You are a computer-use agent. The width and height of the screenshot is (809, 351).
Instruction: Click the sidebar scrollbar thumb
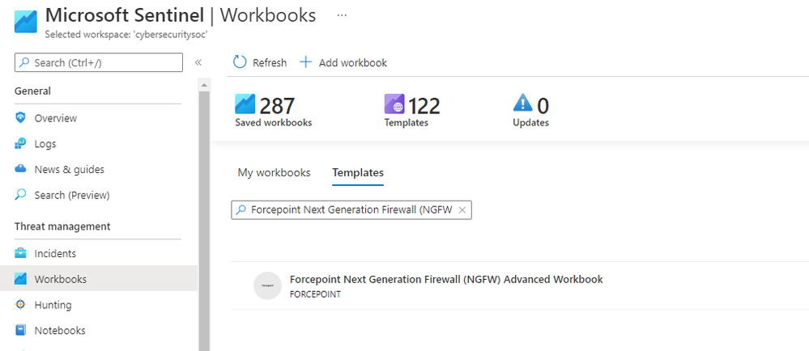coord(204,221)
